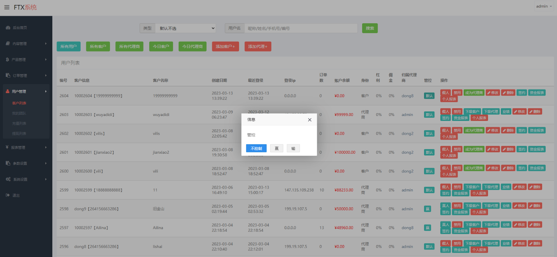Close the 信息 dialog with X
This screenshot has height=257, width=557.
tap(309, 120)
